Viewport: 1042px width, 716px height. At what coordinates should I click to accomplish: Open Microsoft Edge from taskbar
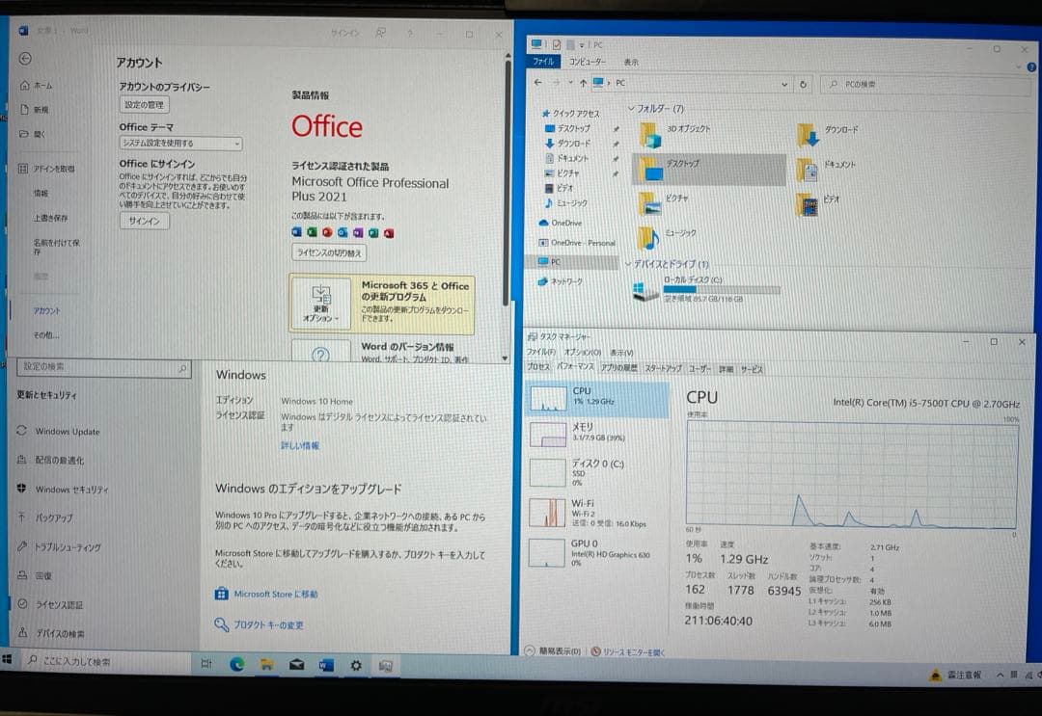tap(236, 664)
